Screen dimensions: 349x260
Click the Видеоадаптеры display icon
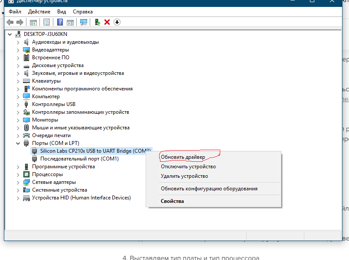point(26,50)
